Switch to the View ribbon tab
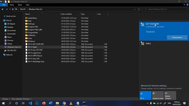 pos(27,5)
